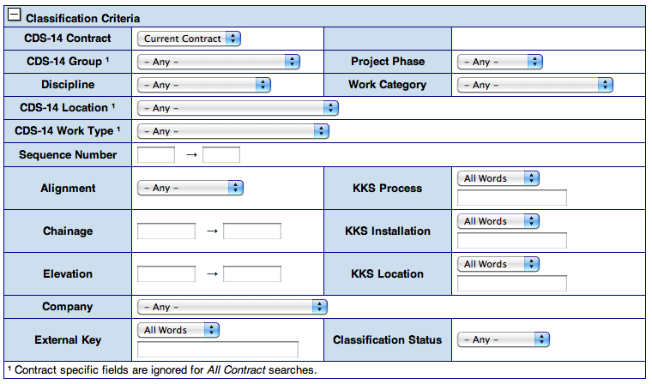Image resolution: width=652 pixels, height=384 pixels.
Task: Focus the KKS Location text field
Action: pyautogui.click(x=512, y=284)
